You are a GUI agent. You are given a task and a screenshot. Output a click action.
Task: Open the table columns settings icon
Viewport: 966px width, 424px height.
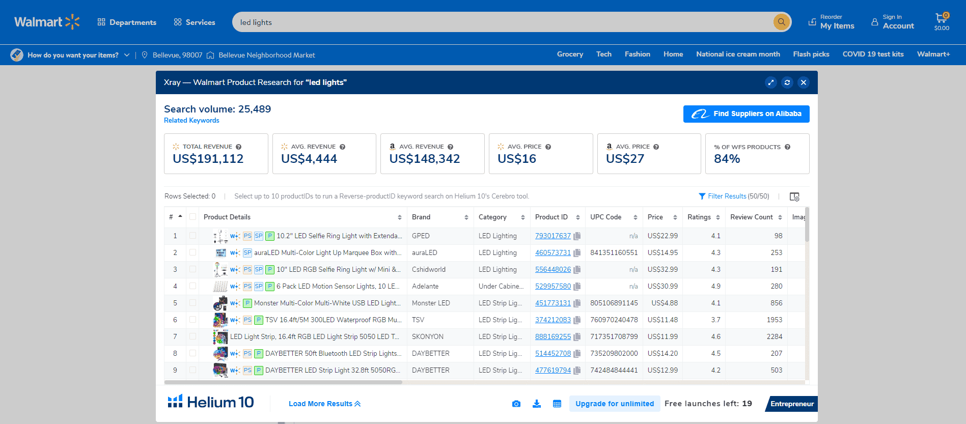coord(794,196)
